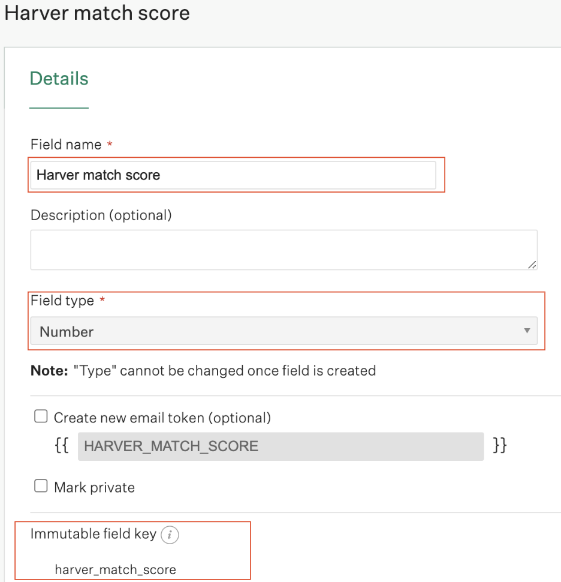Viewport: 561px width, 582px height.
Task: Click the Create new email token label
Action: click(x=162, y=418)
